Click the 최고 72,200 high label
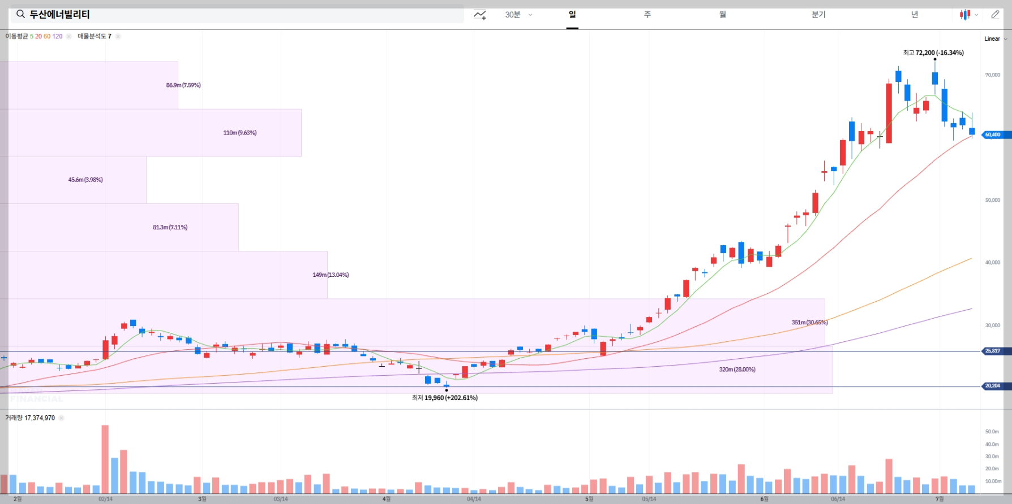The image size is (1012, 504). tap(933, 53)
